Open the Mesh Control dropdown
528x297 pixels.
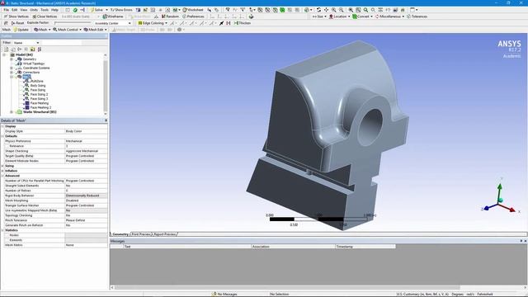click(x=67, y=30)
